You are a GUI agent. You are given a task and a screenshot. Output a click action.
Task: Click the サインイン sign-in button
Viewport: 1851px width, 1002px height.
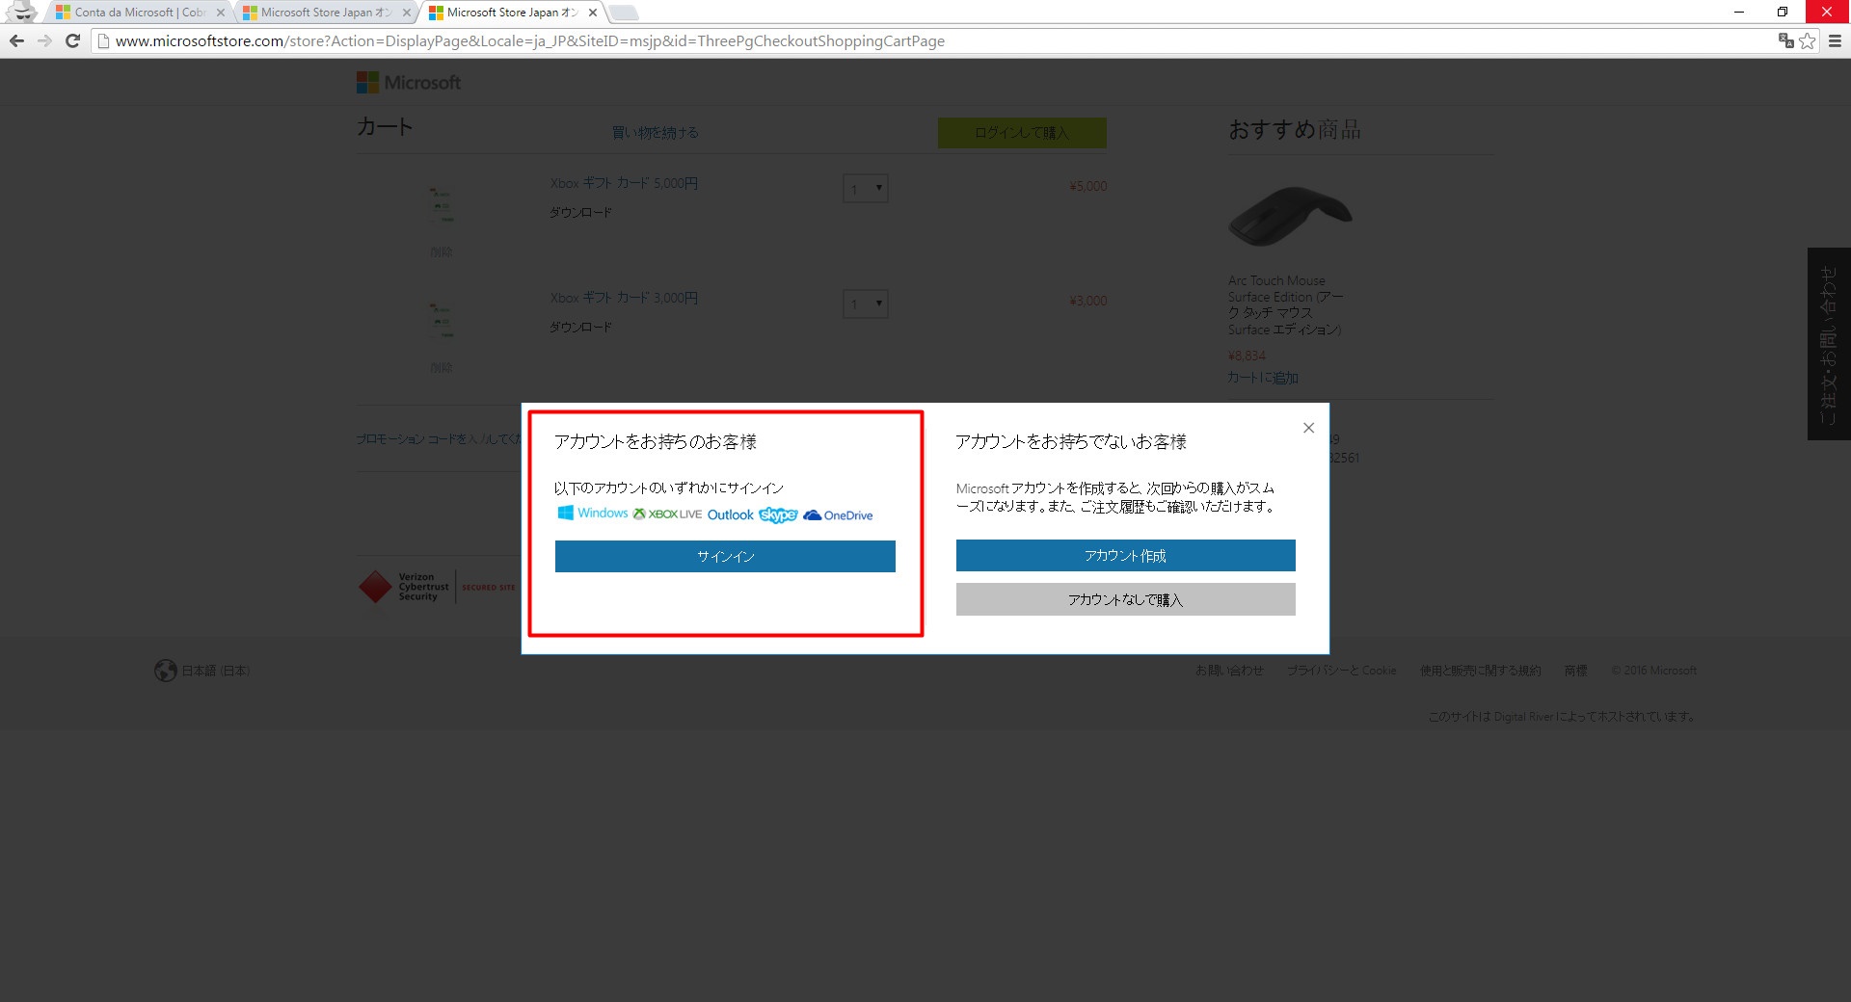725,556
